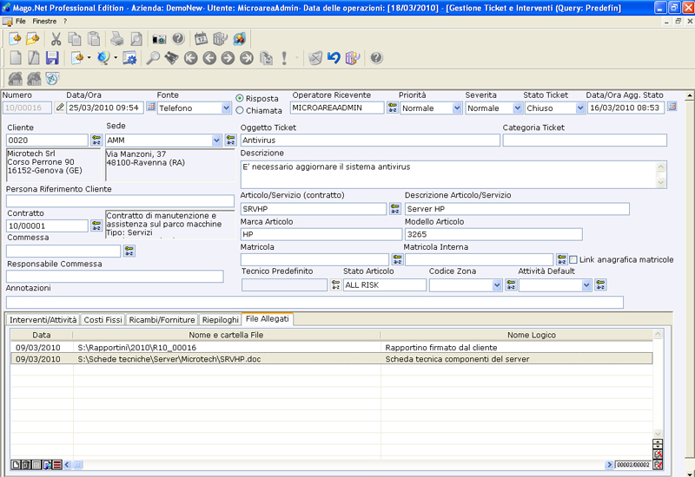Click grid horizontal scrollbar left arrow
This screenshot has width=695, height=477.
68,465
